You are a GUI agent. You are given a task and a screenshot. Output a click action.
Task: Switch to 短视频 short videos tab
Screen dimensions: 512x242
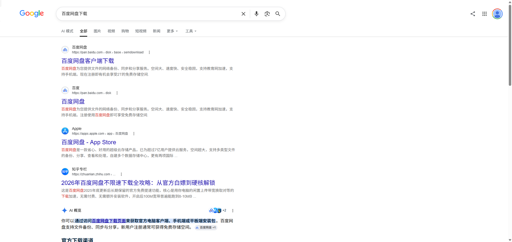[x=141, y=31]
